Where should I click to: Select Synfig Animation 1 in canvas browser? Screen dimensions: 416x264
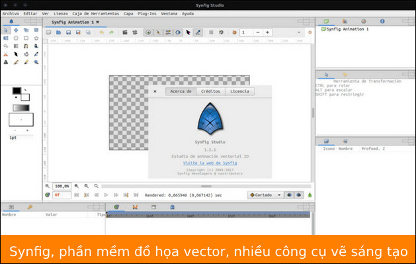(345, 29)
